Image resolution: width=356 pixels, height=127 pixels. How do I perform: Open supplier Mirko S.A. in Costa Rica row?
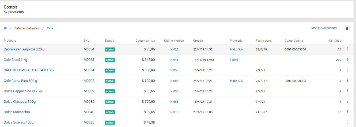[237, 81]
